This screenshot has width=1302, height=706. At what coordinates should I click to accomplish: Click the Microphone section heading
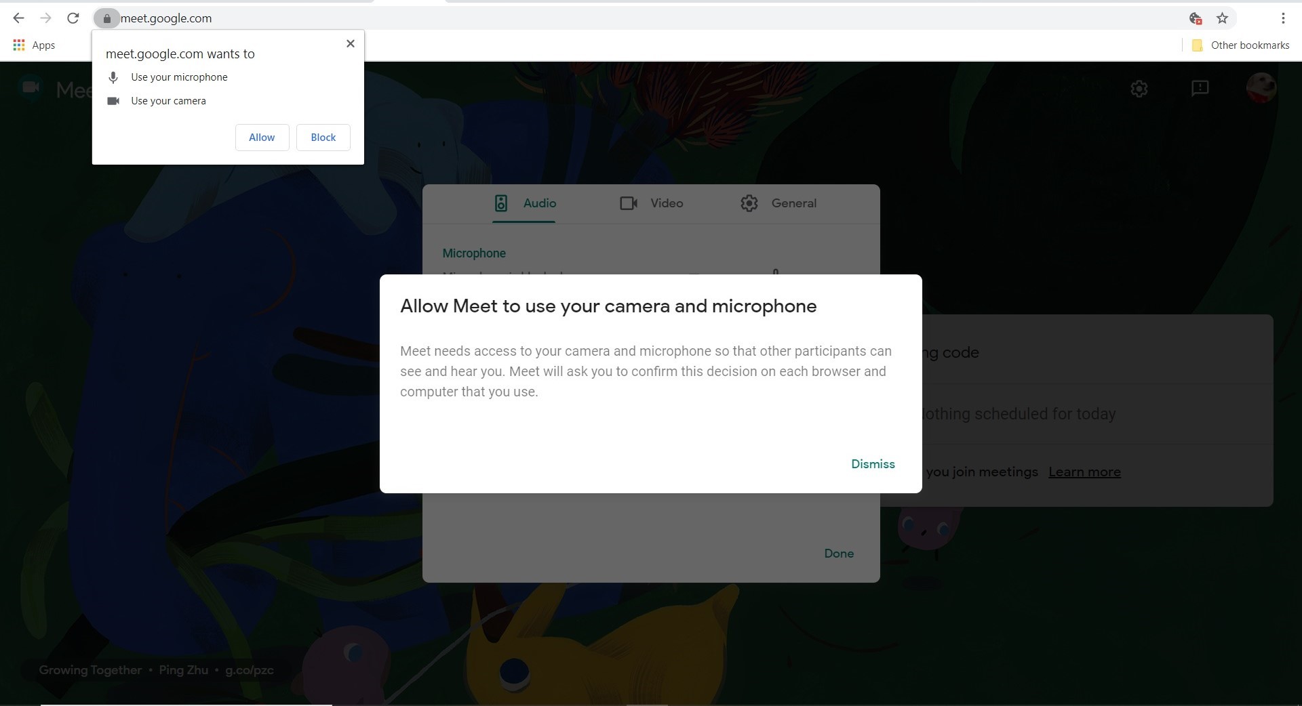pyautogui.click(x=474, y=253)
